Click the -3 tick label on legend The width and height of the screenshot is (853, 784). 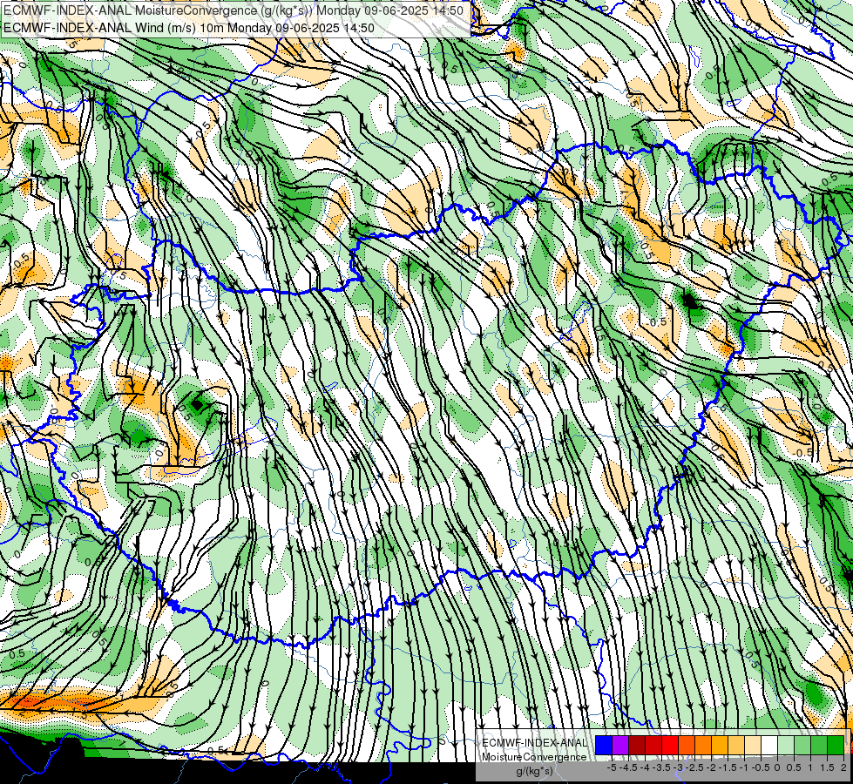pyautogui.click(x=678, y=767)
